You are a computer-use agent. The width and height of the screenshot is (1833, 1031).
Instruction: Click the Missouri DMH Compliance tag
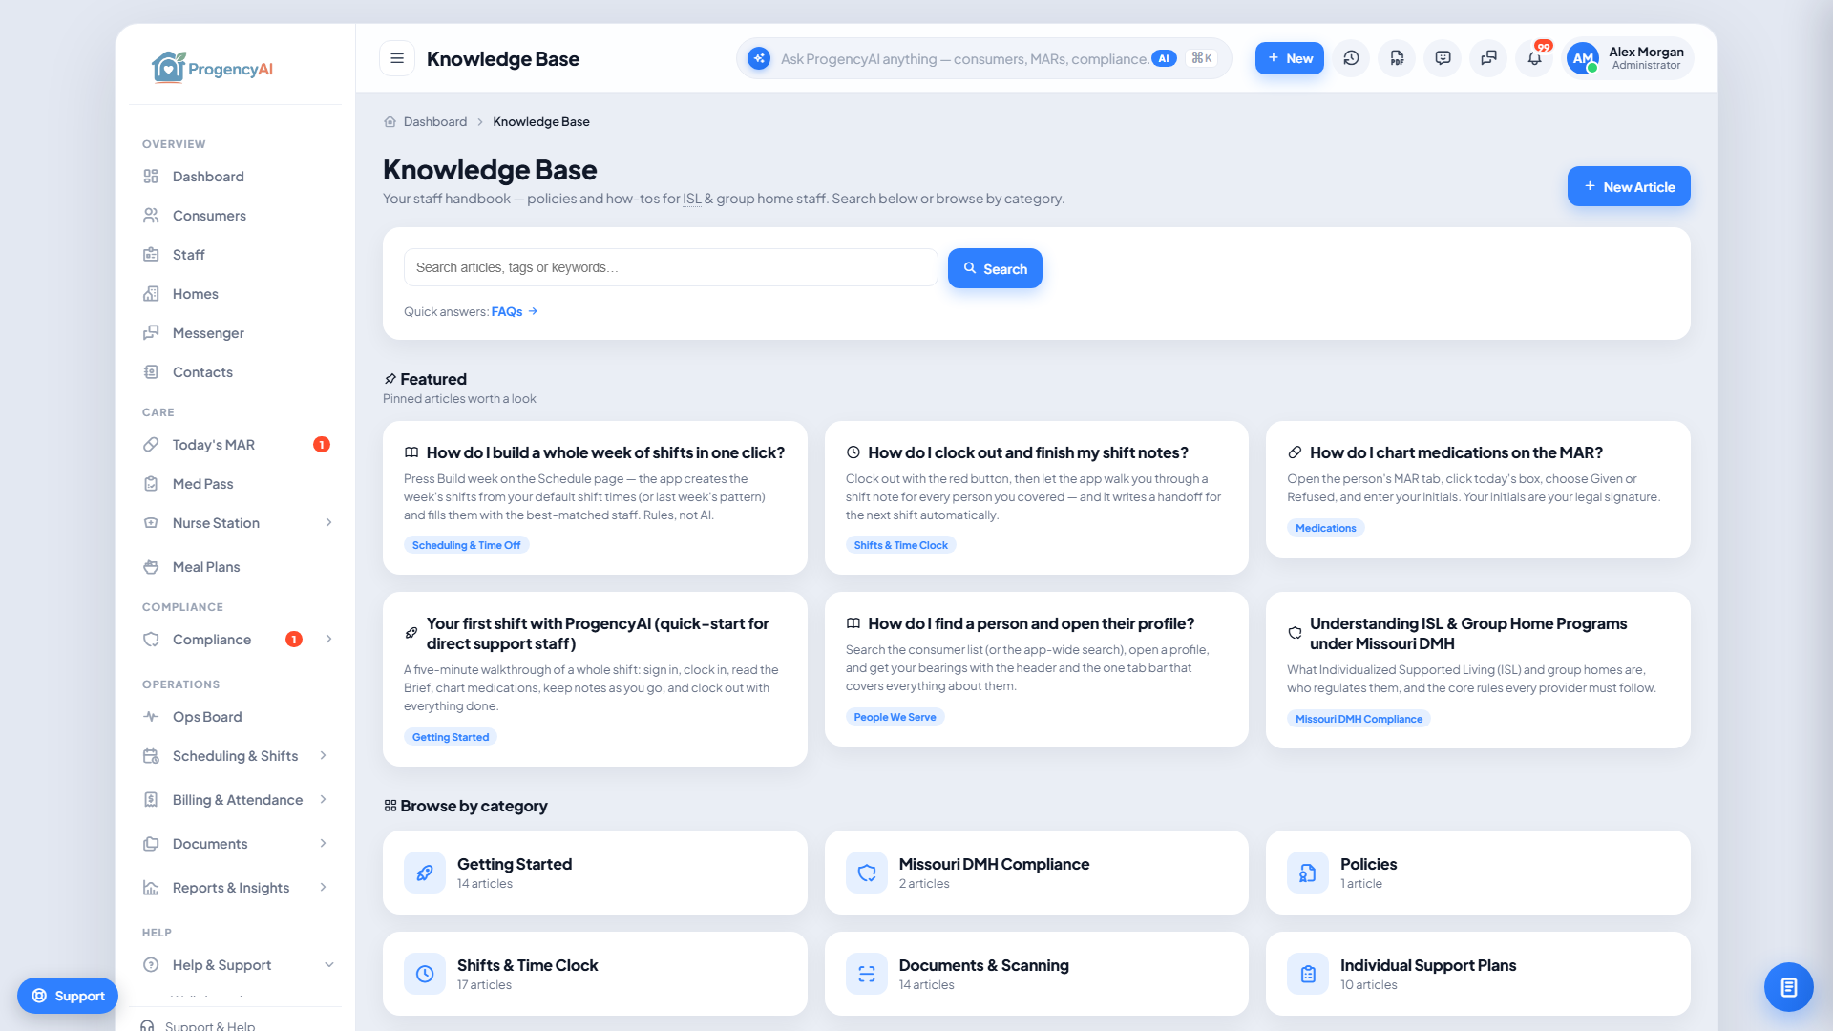pos(1359,719)
